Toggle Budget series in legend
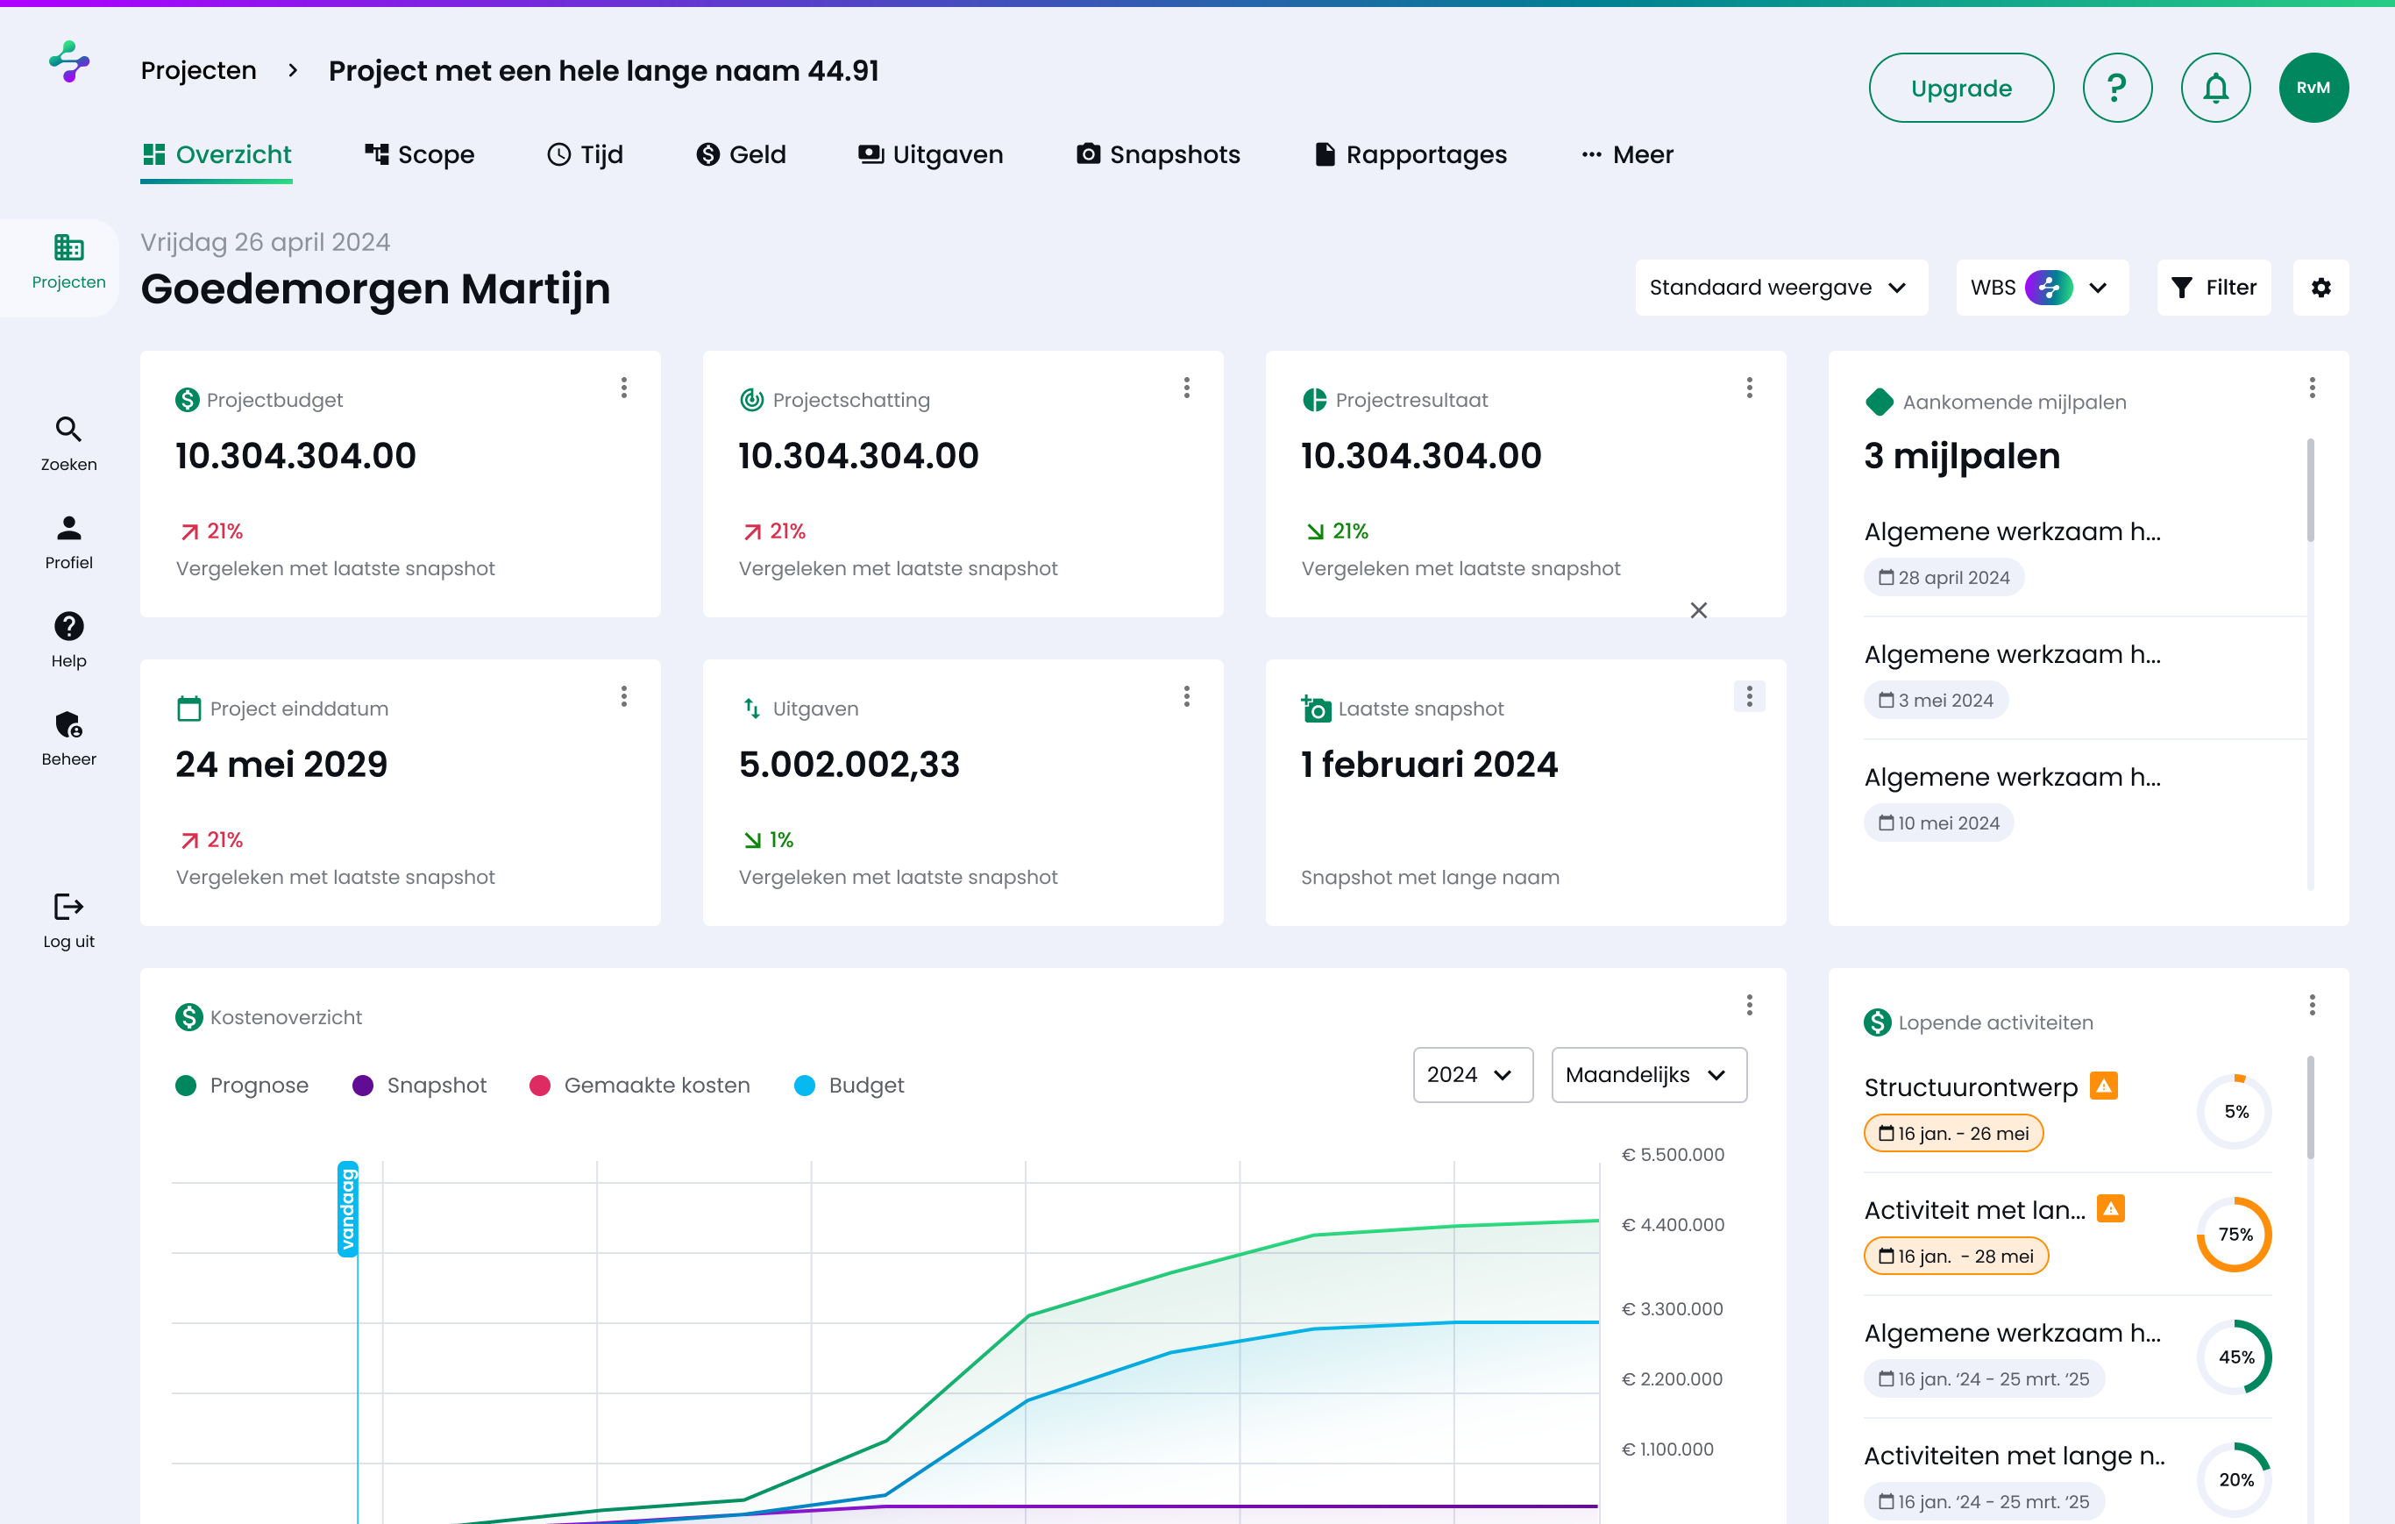 (849, 1086)
